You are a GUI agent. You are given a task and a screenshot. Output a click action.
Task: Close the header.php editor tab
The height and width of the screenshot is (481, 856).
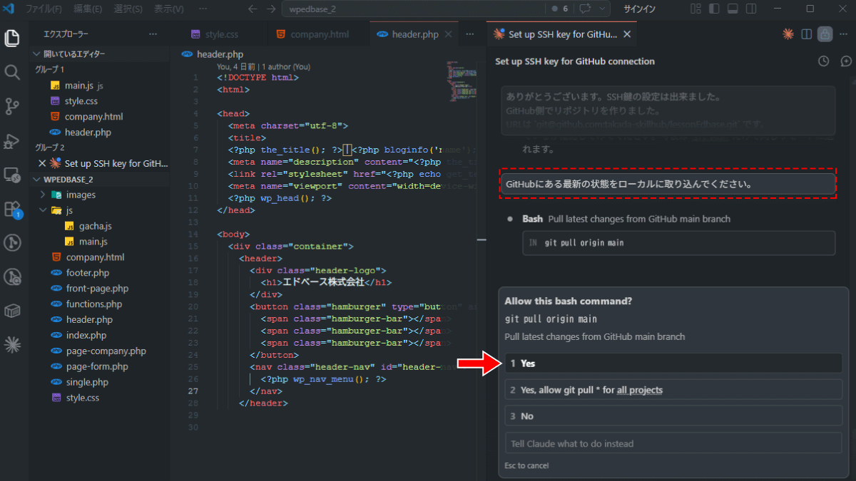pos(448,34)
